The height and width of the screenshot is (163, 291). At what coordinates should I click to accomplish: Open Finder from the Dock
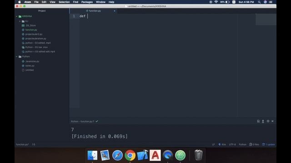(x=92, y=155)
